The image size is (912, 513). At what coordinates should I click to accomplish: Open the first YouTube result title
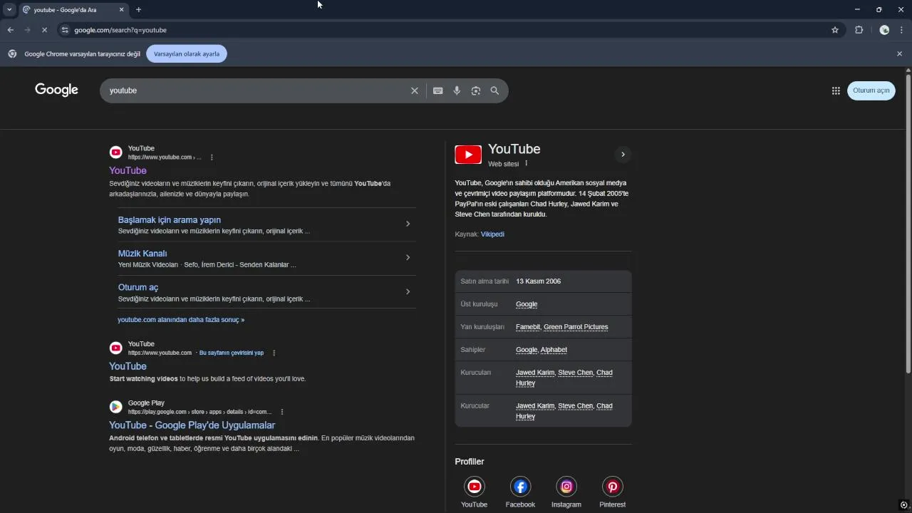point(128,170)
